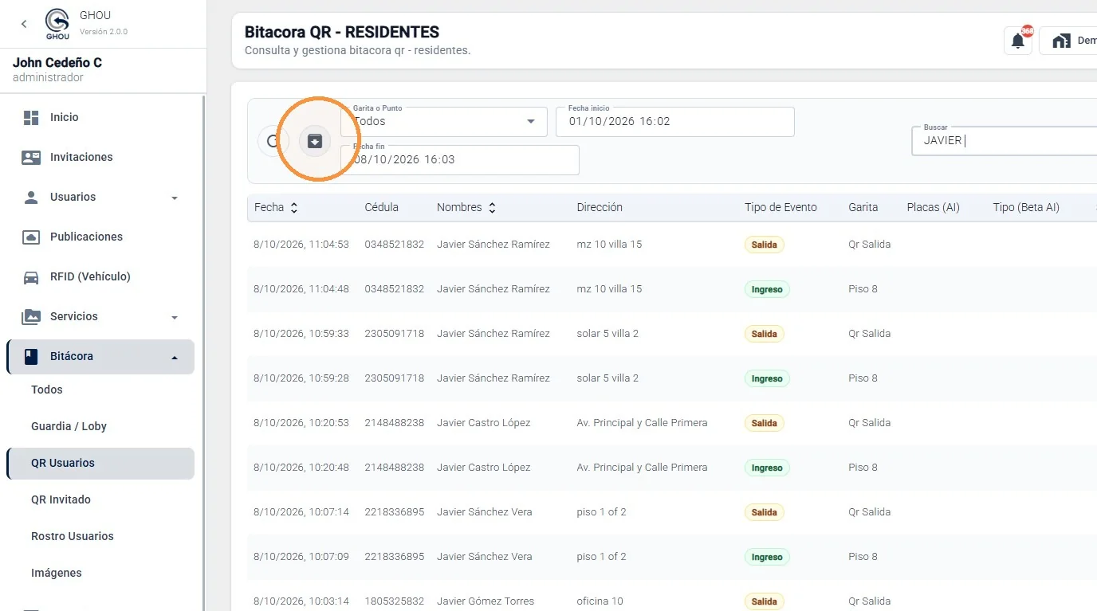Click the sidebar back arrow icon
This screenshot has height=611, width=1097.
coord(24,24)
